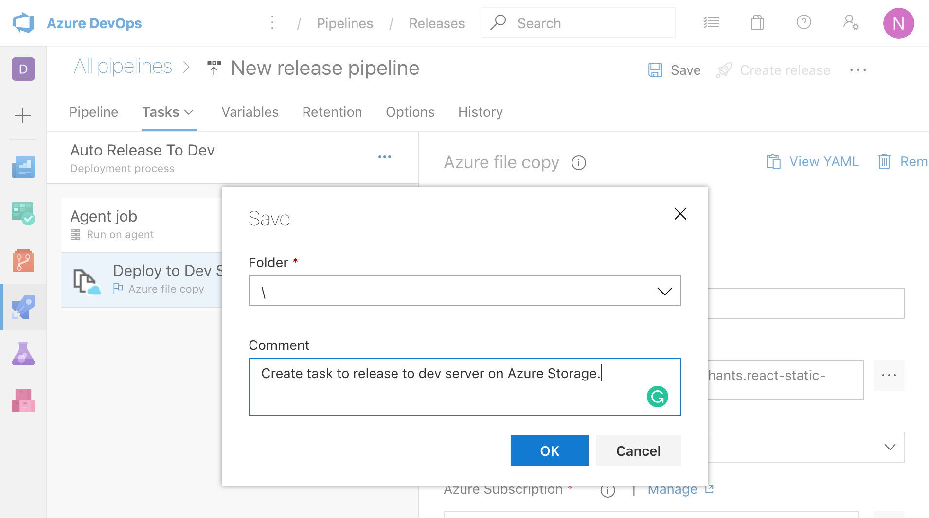
Task: Click the release pipeline icon beside title
Action: (x=214, y=68)
